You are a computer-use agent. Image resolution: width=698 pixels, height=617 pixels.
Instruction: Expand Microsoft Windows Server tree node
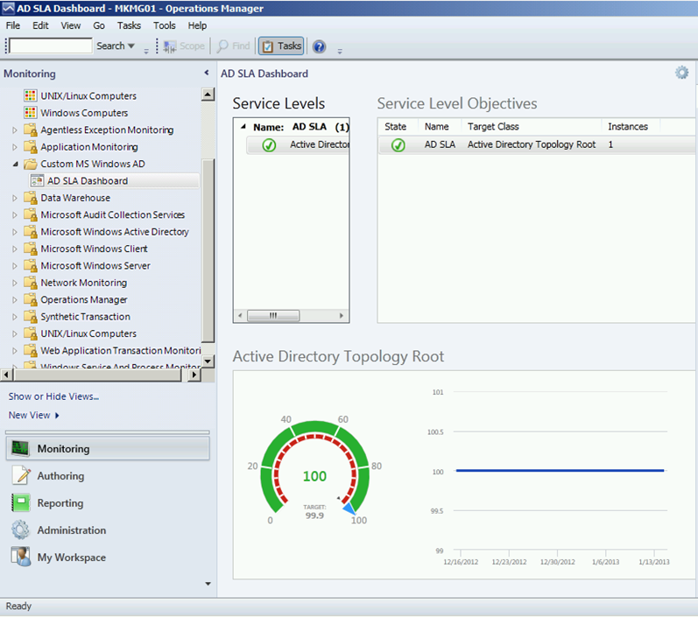pos(15,265)
